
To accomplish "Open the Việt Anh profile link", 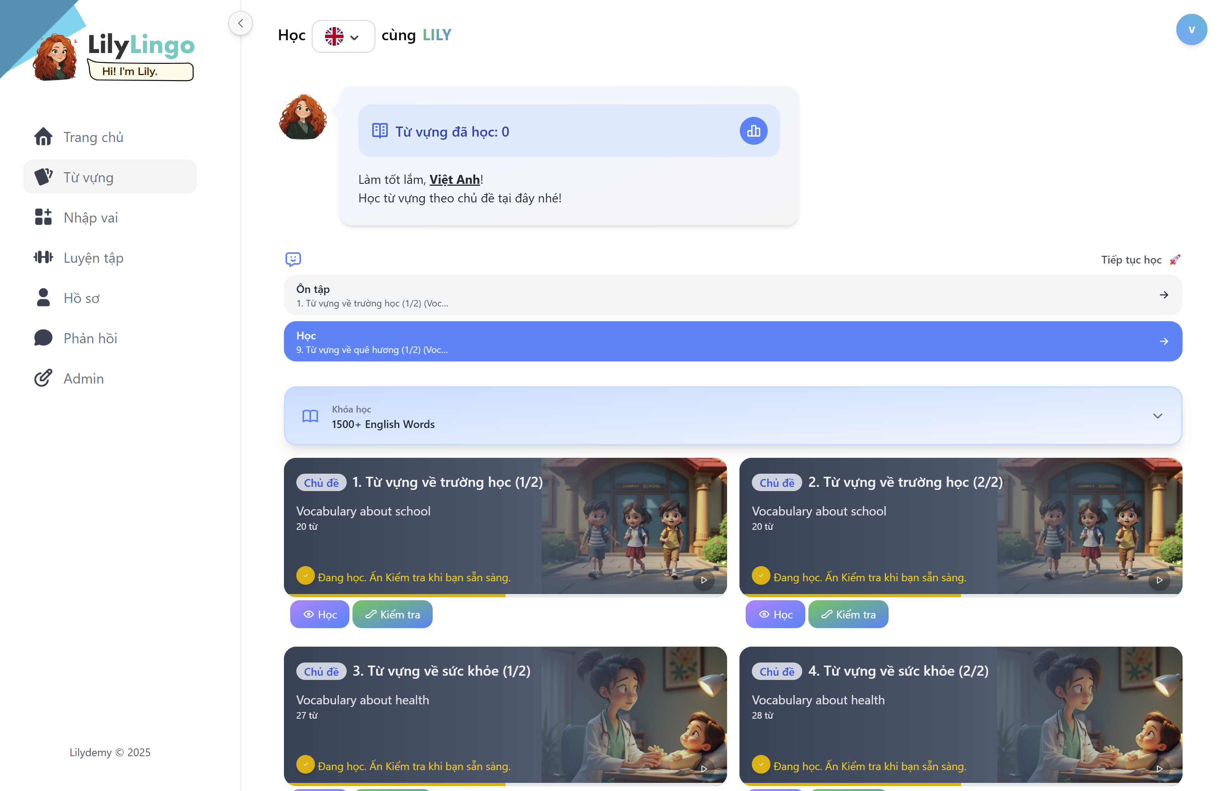I will tap(454, 179).
